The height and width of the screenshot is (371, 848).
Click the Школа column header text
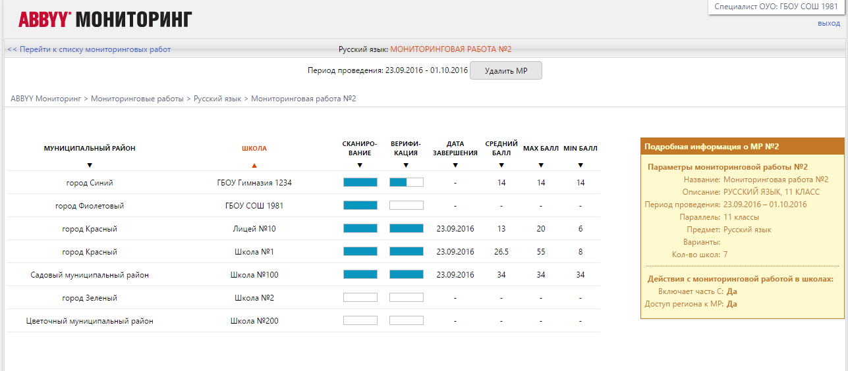[x=254, y=149]
